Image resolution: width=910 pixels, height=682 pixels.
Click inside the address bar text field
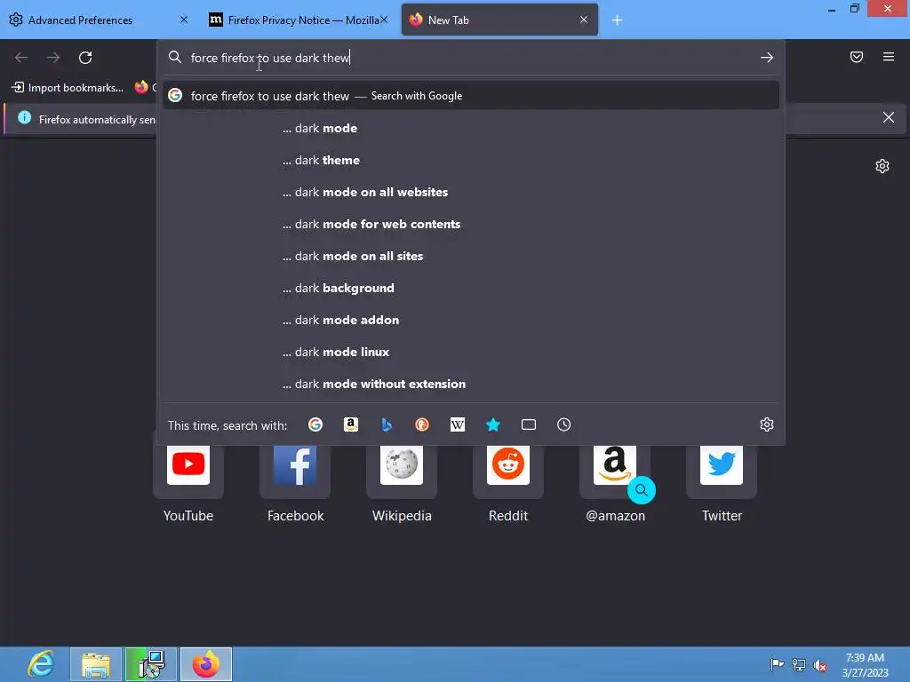(x=470, y=58)
